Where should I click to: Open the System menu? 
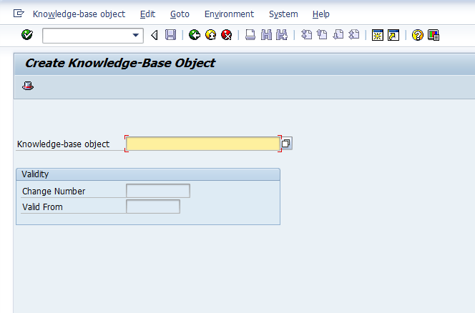pyautogui.click(x=283, y=14)
